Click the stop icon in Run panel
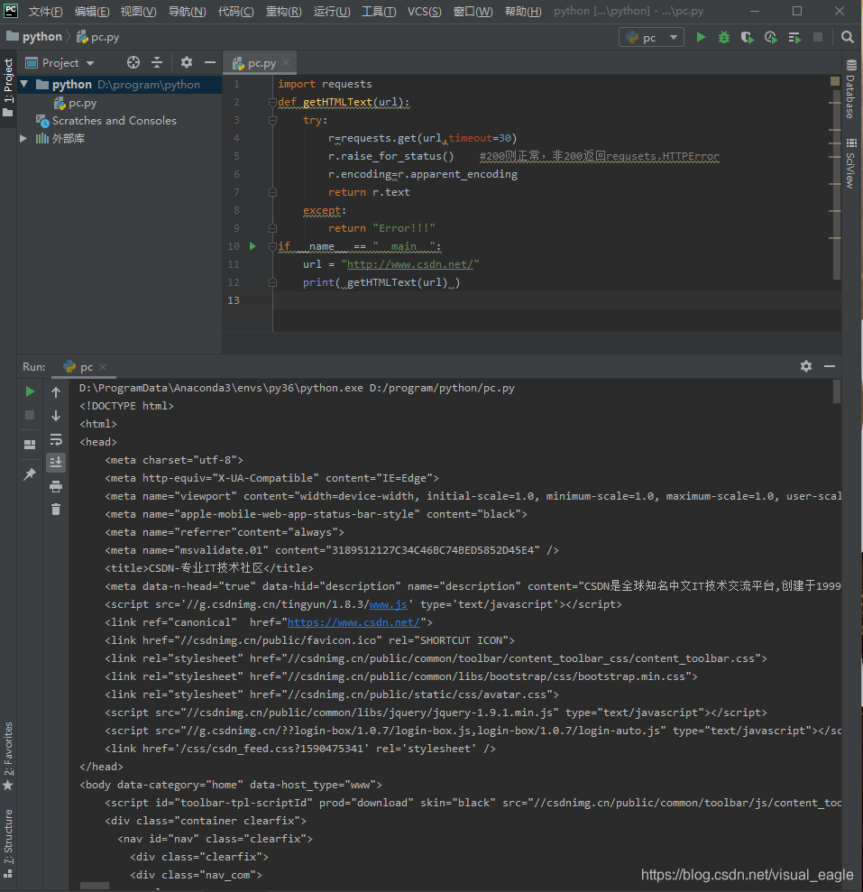Viewport: 863px width, 892px height. click(x=30, y=415)
